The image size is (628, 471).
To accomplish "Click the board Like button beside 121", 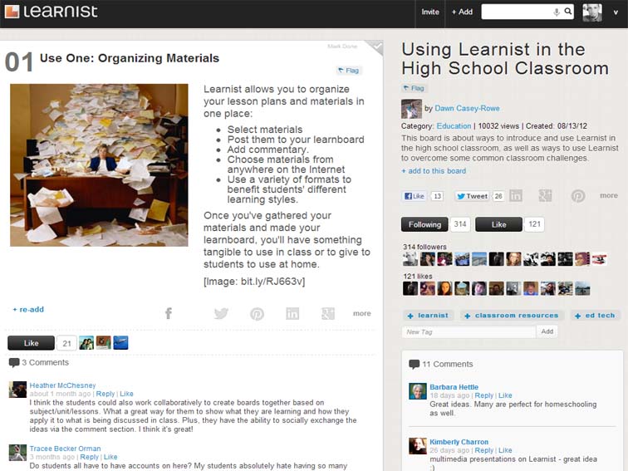I will (x=498, y=224).
